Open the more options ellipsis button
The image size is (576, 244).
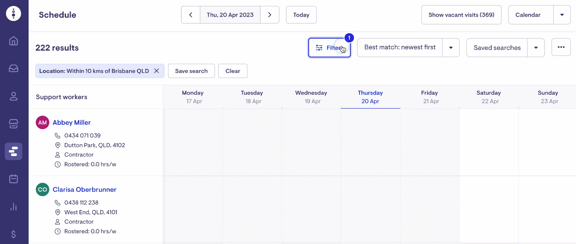click(x=561, y=47)
